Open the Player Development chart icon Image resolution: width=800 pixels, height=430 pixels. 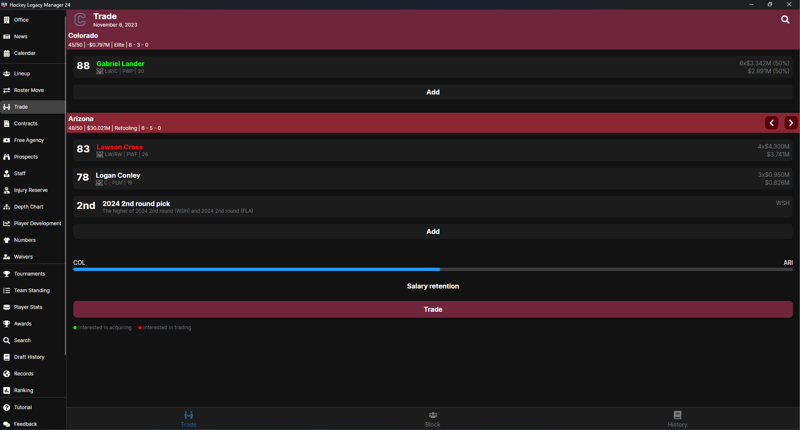(6, 223)
